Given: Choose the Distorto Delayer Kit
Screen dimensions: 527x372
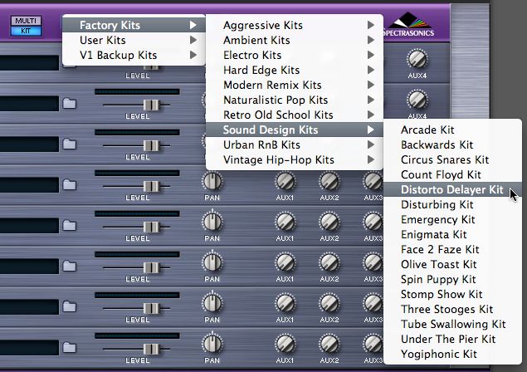Looking at the screenshot, I should pos(452,189).
